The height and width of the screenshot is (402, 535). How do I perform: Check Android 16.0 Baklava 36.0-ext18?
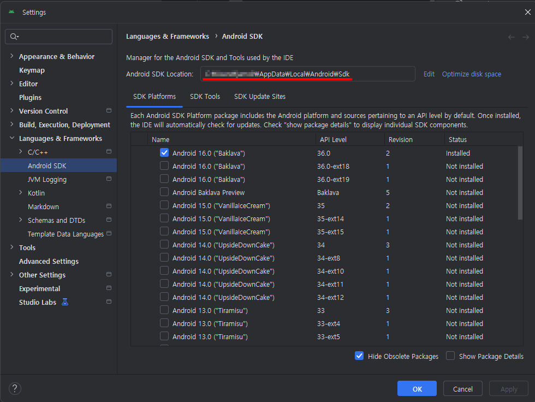click(164, 166)
